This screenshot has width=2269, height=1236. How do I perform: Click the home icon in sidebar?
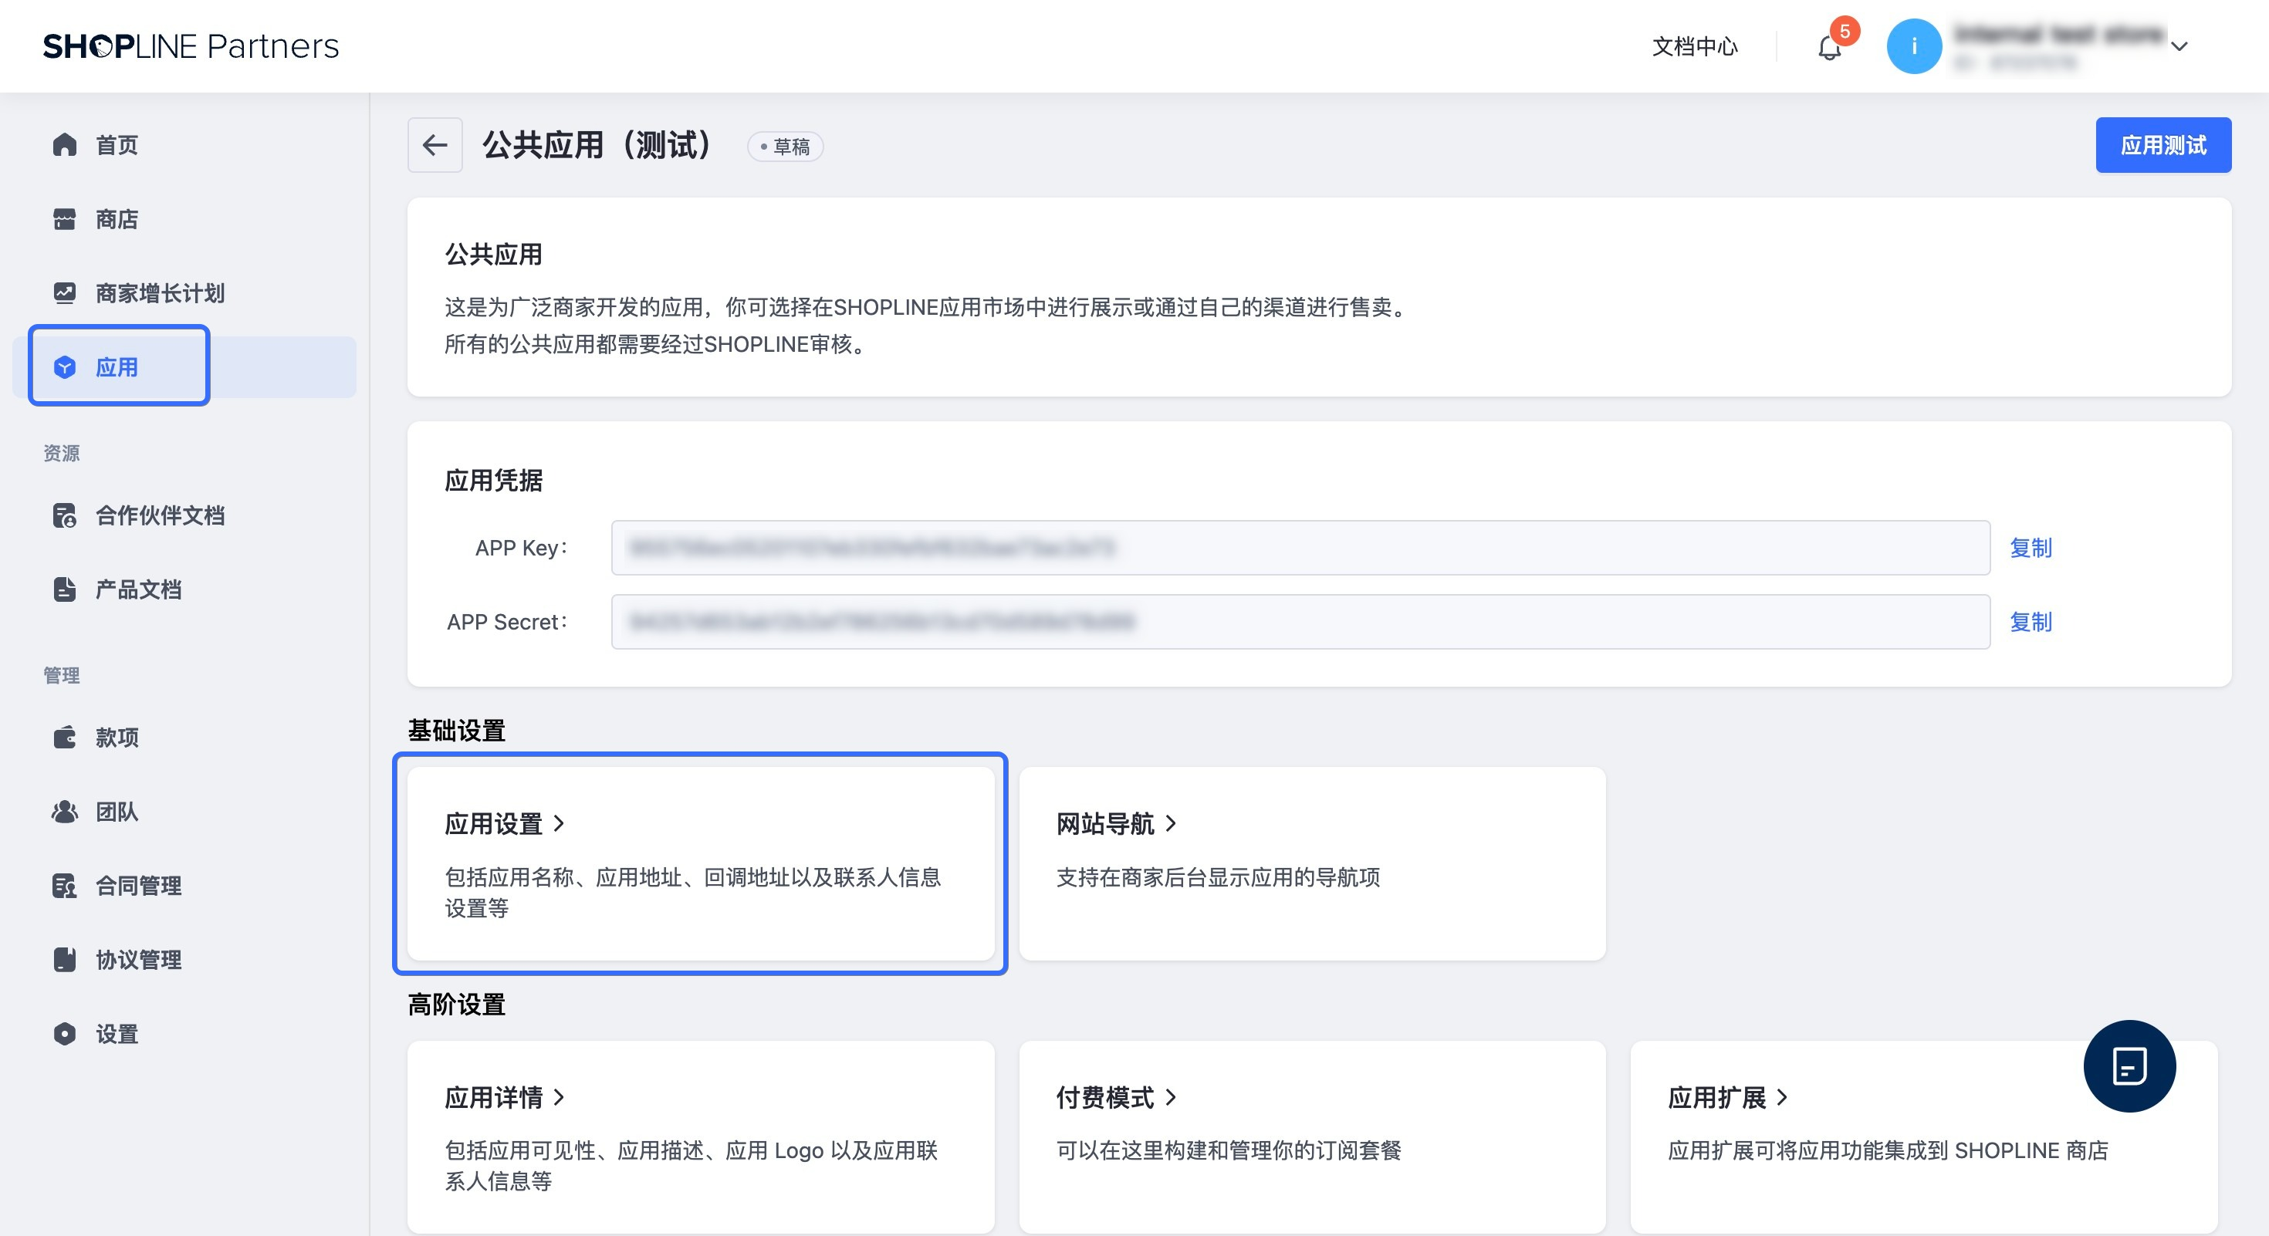point(64,144)
